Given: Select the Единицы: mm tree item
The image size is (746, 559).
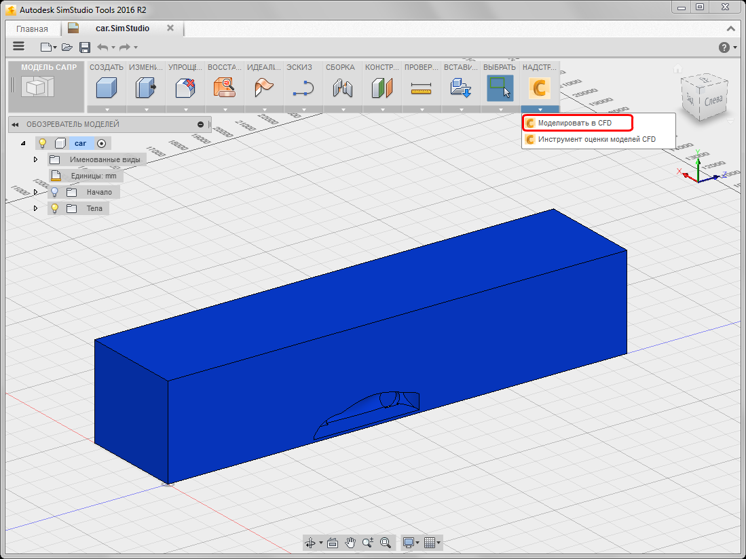Looking at the screenshot, I should point(94,176).
